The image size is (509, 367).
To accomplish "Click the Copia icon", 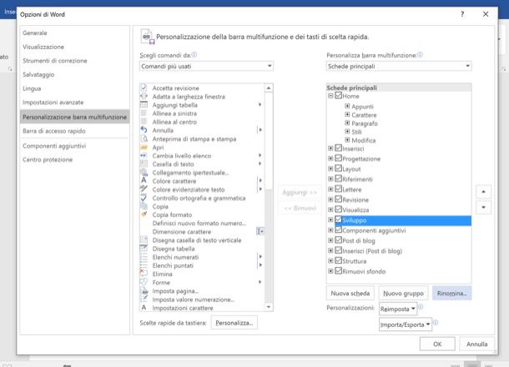I will tap(144, 206).
